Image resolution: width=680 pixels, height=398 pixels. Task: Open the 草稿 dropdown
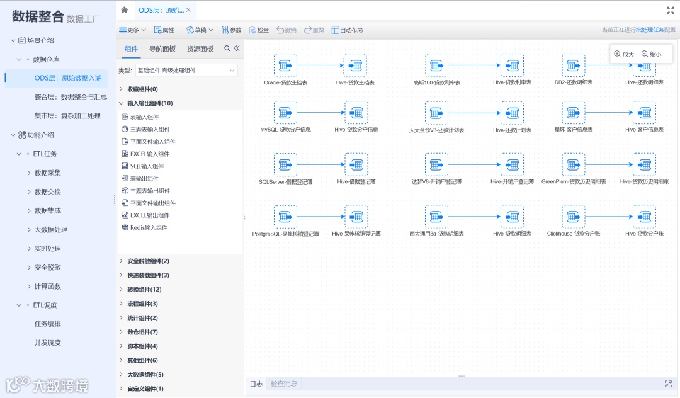(200, 30)
